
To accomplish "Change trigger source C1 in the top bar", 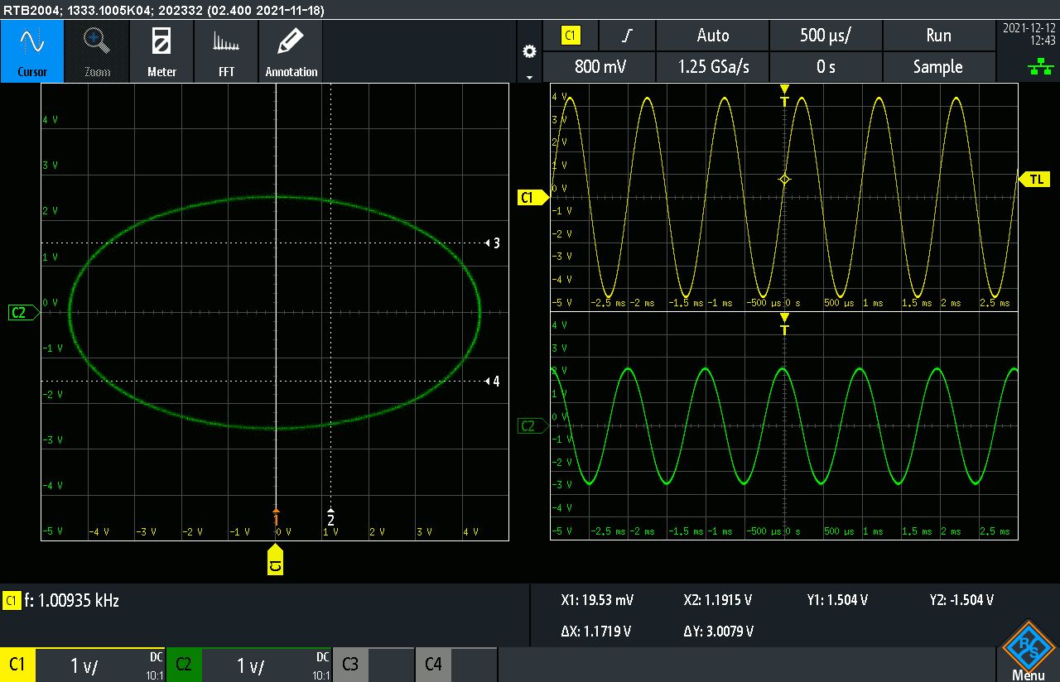I will [x=571, y=36].
